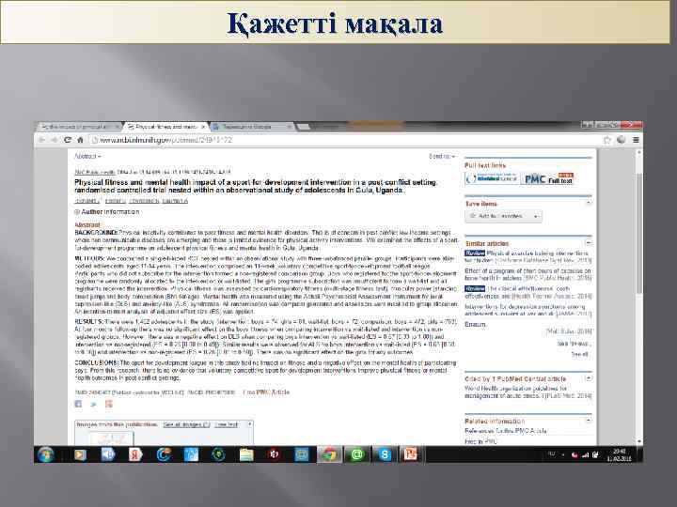Open the blue-orange 'C' browser taskbar icon
The height and width of the screenshot is (507, 677).
pos(164,454)
